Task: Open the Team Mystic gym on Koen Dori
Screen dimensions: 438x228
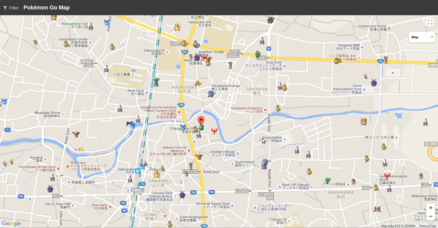Action: pos(107,22)
